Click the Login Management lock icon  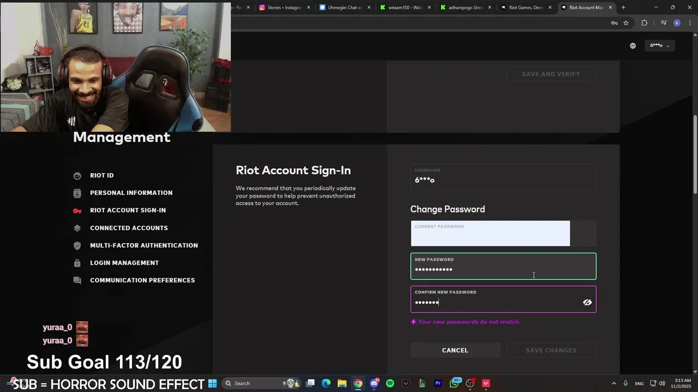77,263
